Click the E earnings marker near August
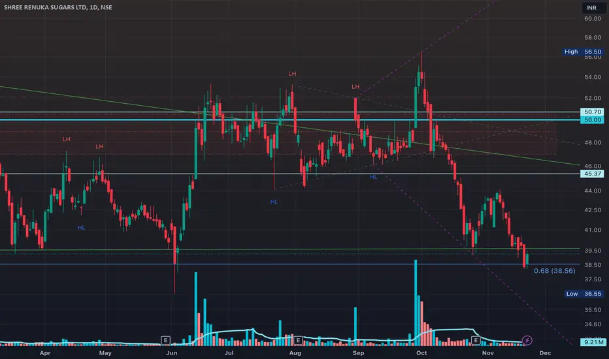609x359 pixels. [298, 340]
